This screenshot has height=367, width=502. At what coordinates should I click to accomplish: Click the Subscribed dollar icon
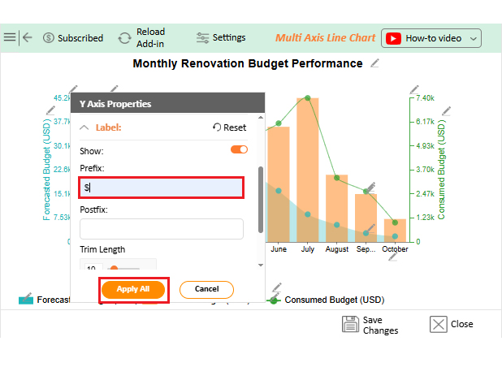[49, 37]
